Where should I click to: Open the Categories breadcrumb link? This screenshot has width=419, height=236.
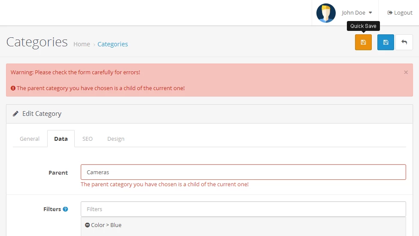pyautogui.click(x=112, y=44)
